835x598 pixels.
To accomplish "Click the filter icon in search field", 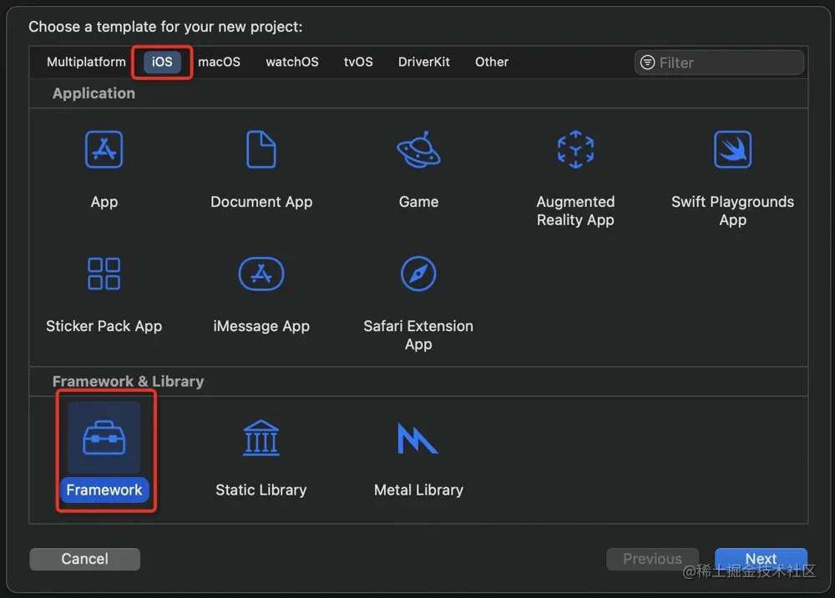I will 648,63.
